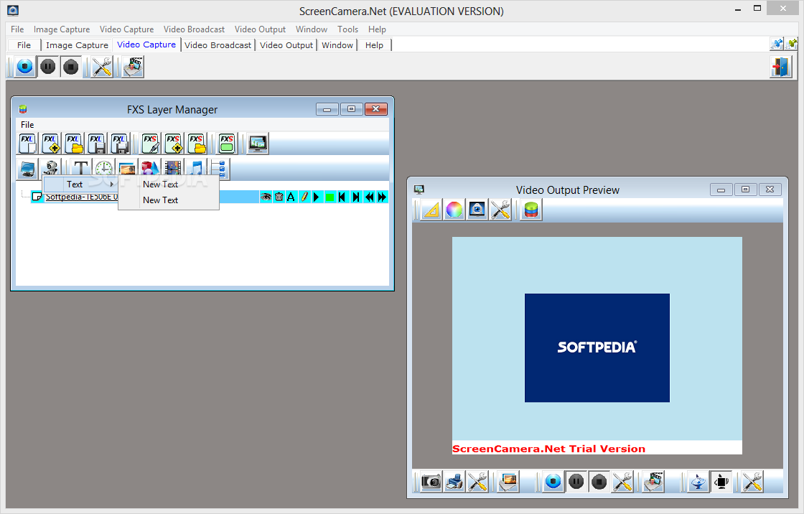
Task: Click the green square on the Softpedia layer row
Action: coord(330,197)
